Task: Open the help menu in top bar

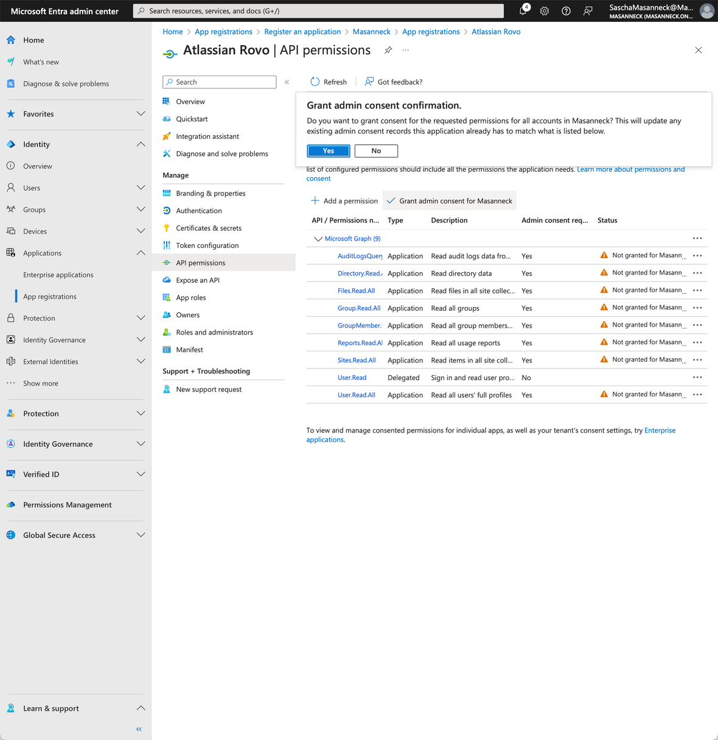Action: click(566, 10)
